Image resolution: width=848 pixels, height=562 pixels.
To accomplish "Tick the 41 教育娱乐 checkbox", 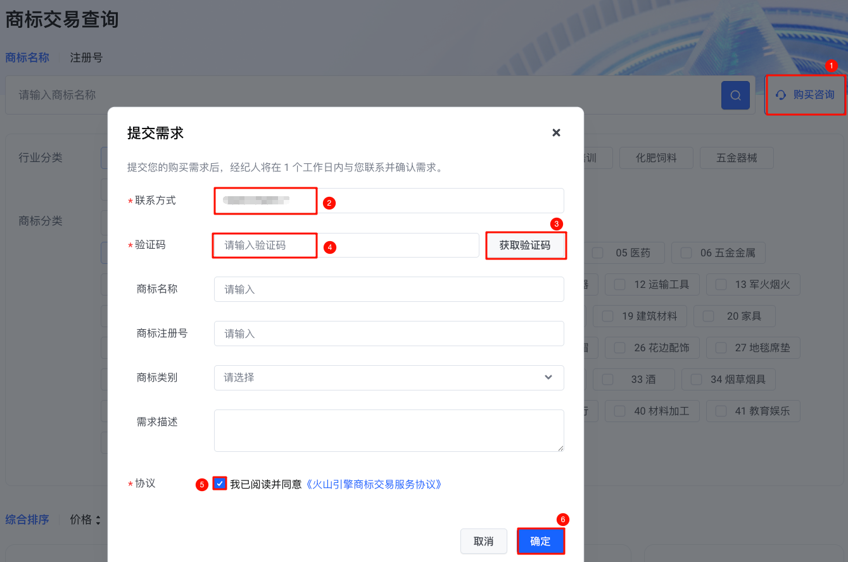I will (x=721, y=411).
